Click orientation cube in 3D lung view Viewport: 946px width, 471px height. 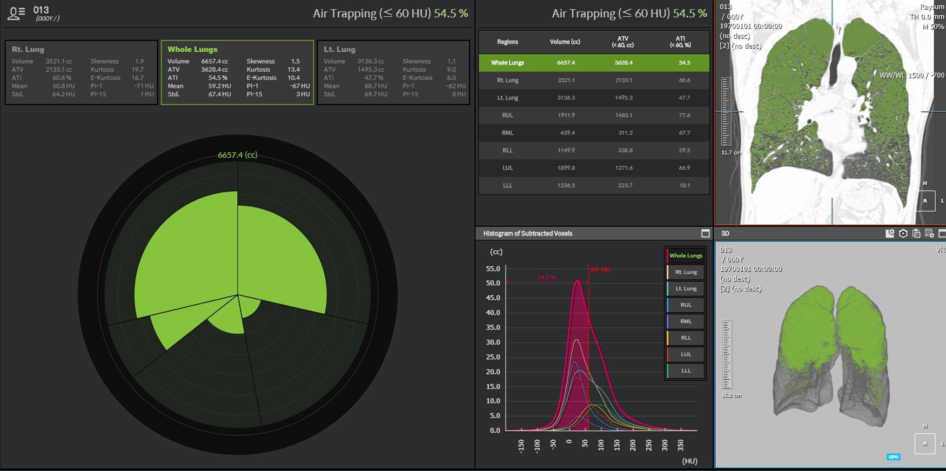(925, 444)
